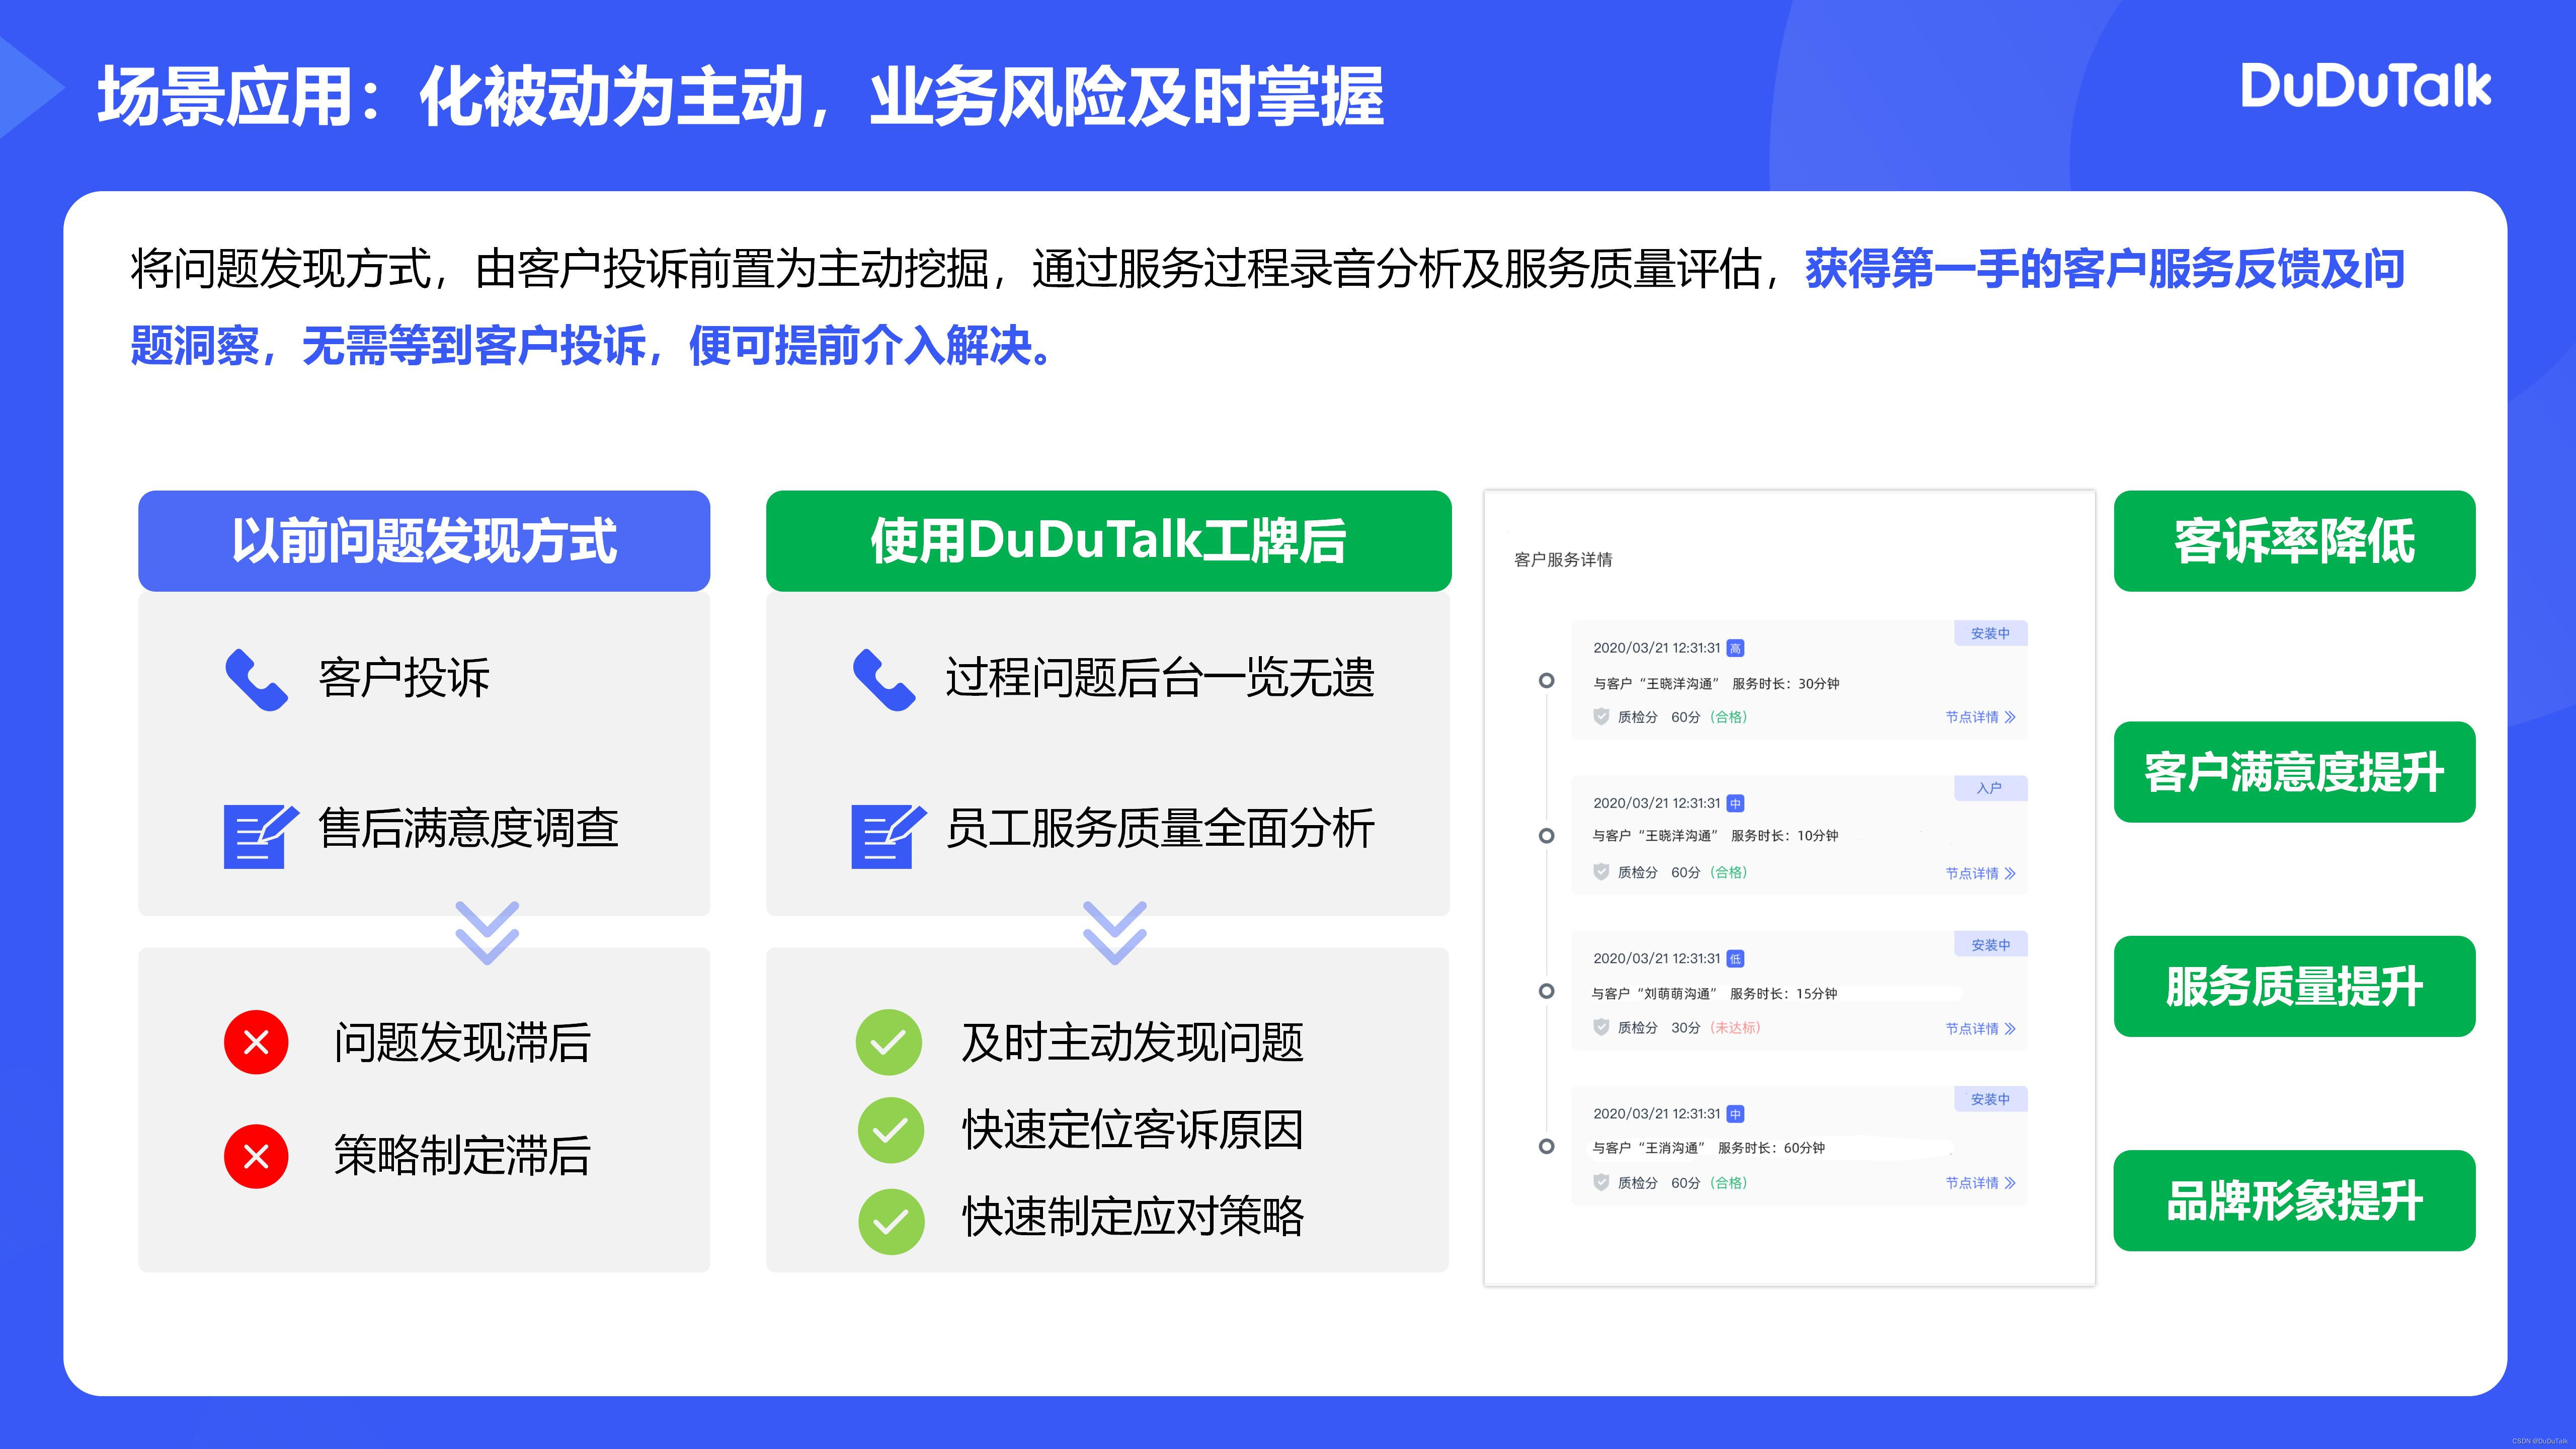The height and width of the screenshot is (1449, 2576).
Task: Click the 高 priority badge on first record
Action: [1735, 648]
